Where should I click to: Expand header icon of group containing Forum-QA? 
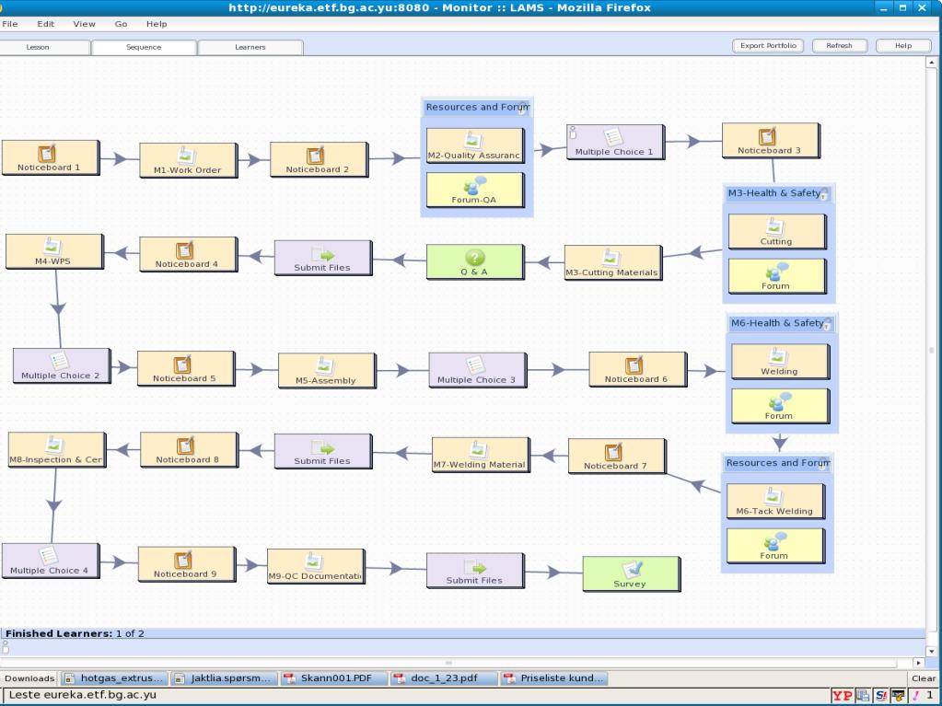tap(522, 108)
